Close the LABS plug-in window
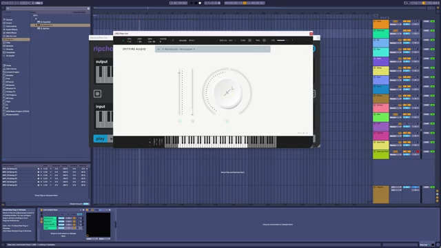 (x=311, y=34)
